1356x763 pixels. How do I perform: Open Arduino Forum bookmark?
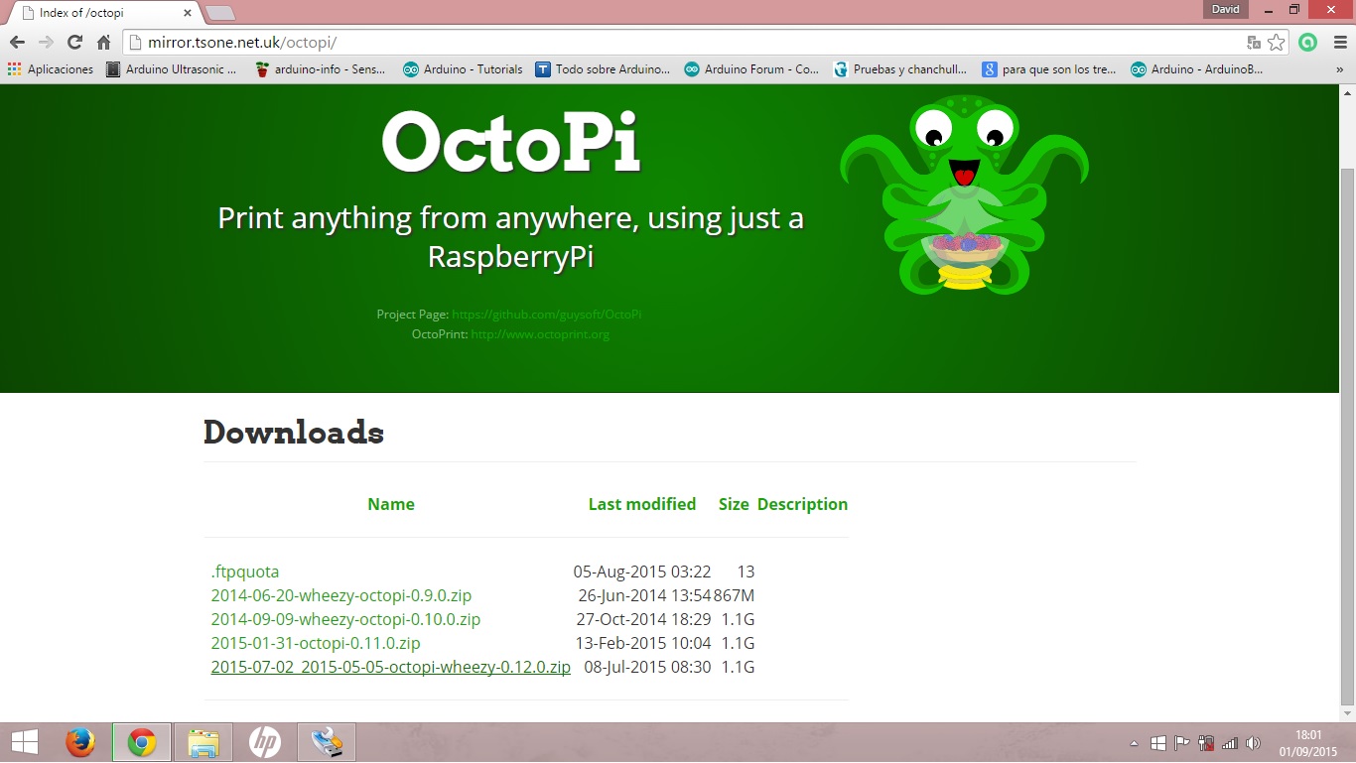click(x=751, y=69)
